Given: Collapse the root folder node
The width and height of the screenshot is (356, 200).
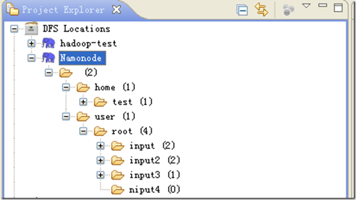Looking at the screenshot, I should [83, 131].
